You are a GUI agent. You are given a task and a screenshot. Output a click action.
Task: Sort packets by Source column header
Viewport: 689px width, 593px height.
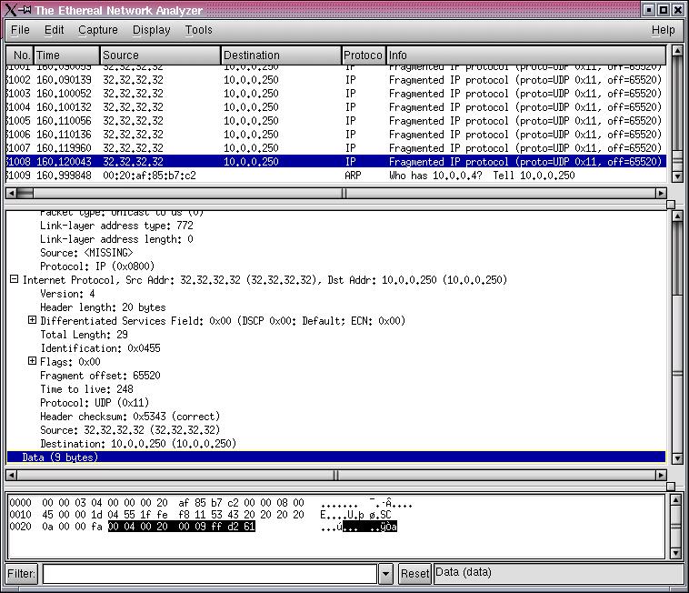point(160,55)
